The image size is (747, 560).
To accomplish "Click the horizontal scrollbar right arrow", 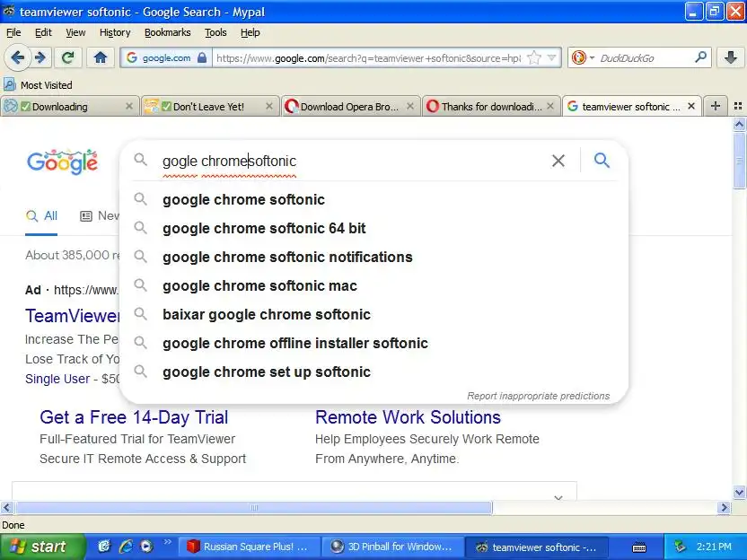I will coord(724,508).
